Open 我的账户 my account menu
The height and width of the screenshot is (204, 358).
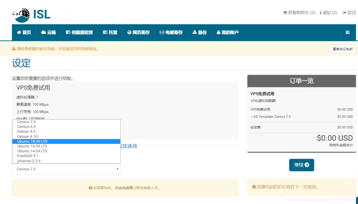228,32
